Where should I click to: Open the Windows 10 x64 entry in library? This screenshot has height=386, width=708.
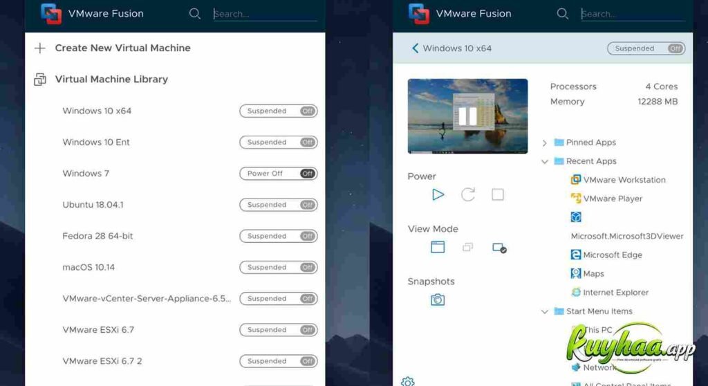point(97,111)
